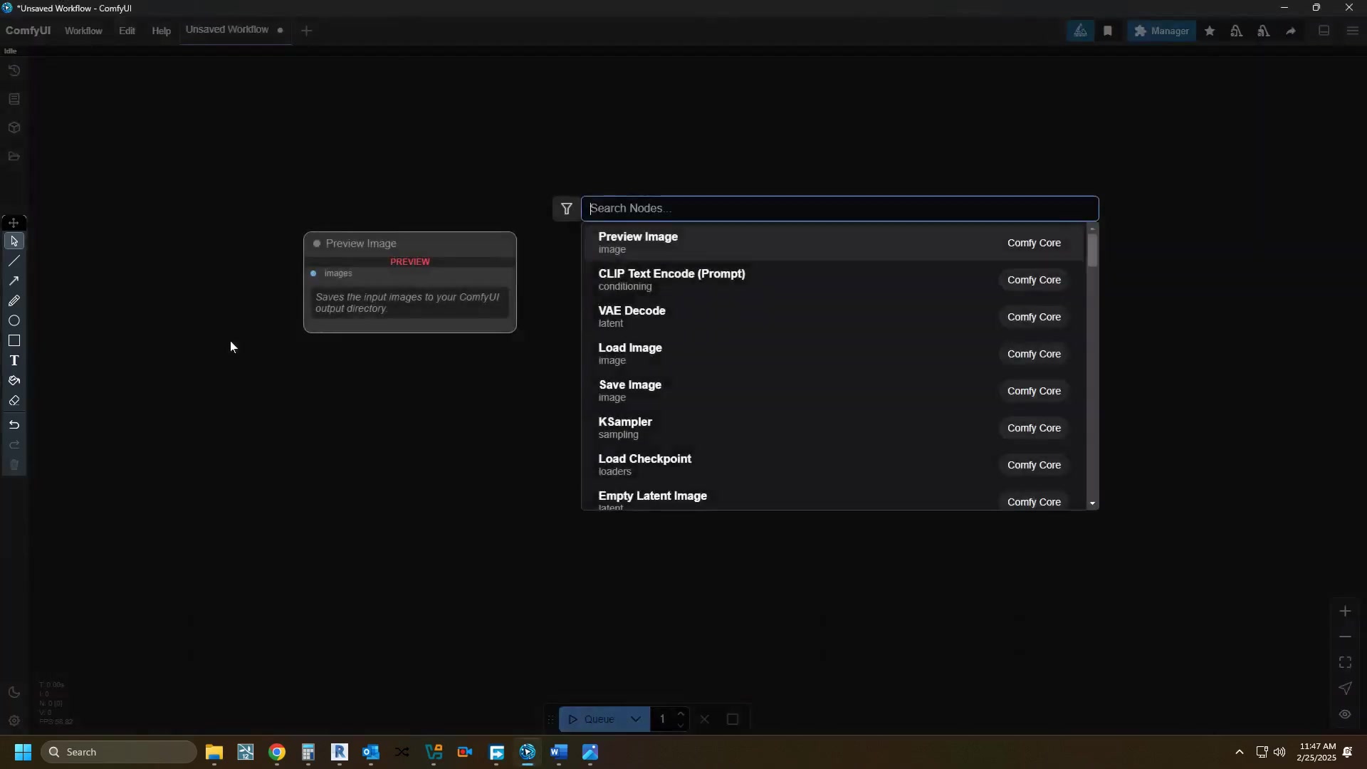
Task: Expand the Queue options dropdown arrow
Action: (x=636, y=719)
